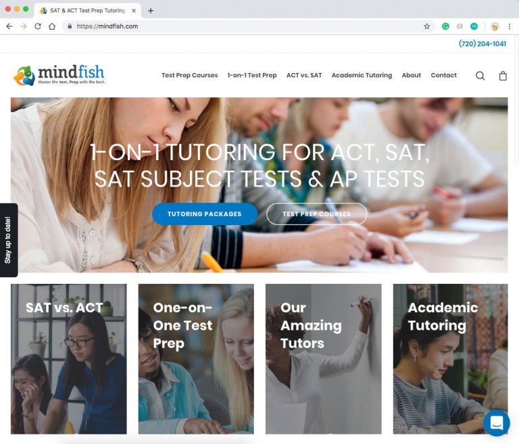
Task: Open the site search magnifier icon
Action: pyautogui.click(x=480, y=76)
